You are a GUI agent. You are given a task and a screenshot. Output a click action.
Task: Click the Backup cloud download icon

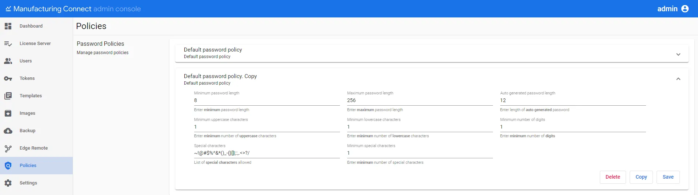coord(8,131)
